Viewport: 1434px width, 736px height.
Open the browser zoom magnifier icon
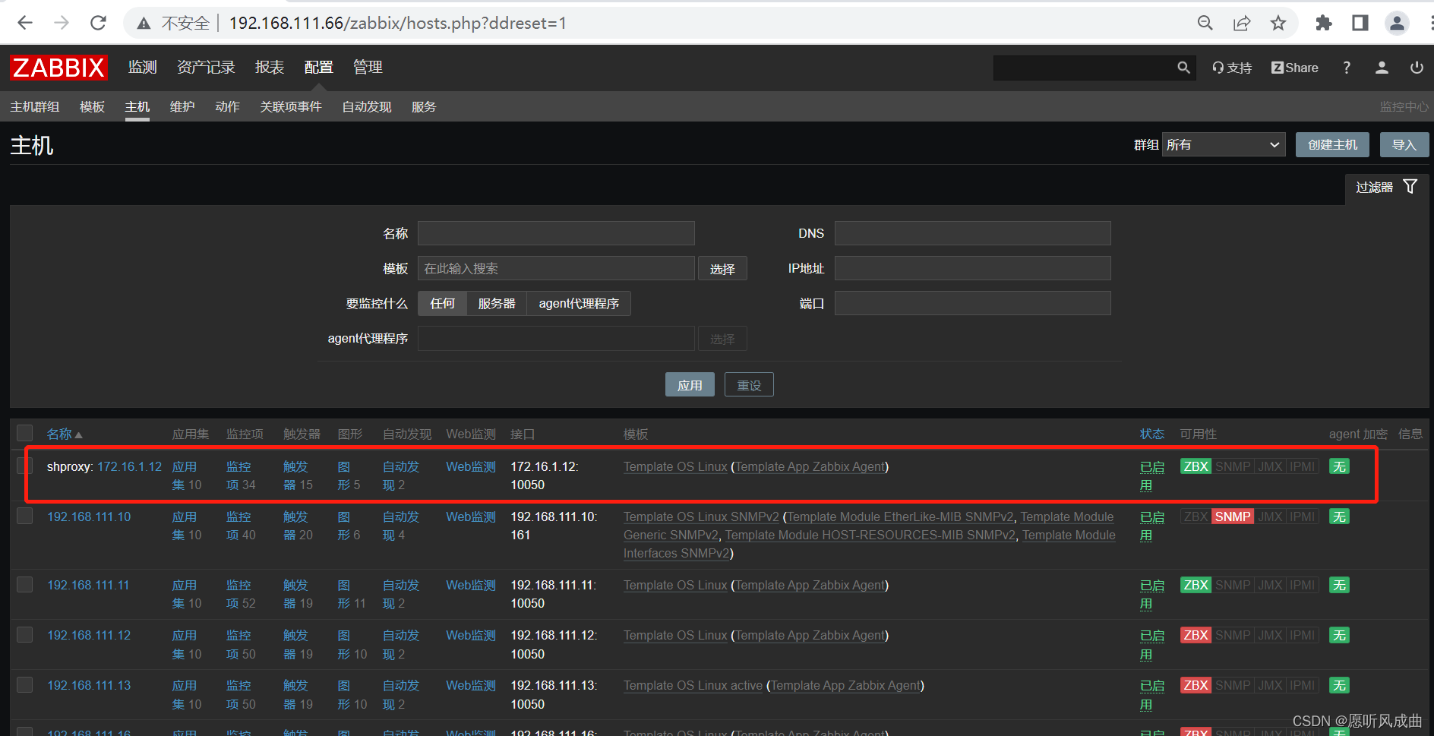[1205, 23]
